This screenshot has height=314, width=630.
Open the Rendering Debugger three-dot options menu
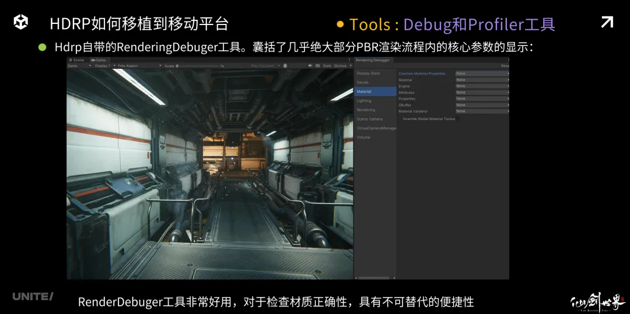508,60
